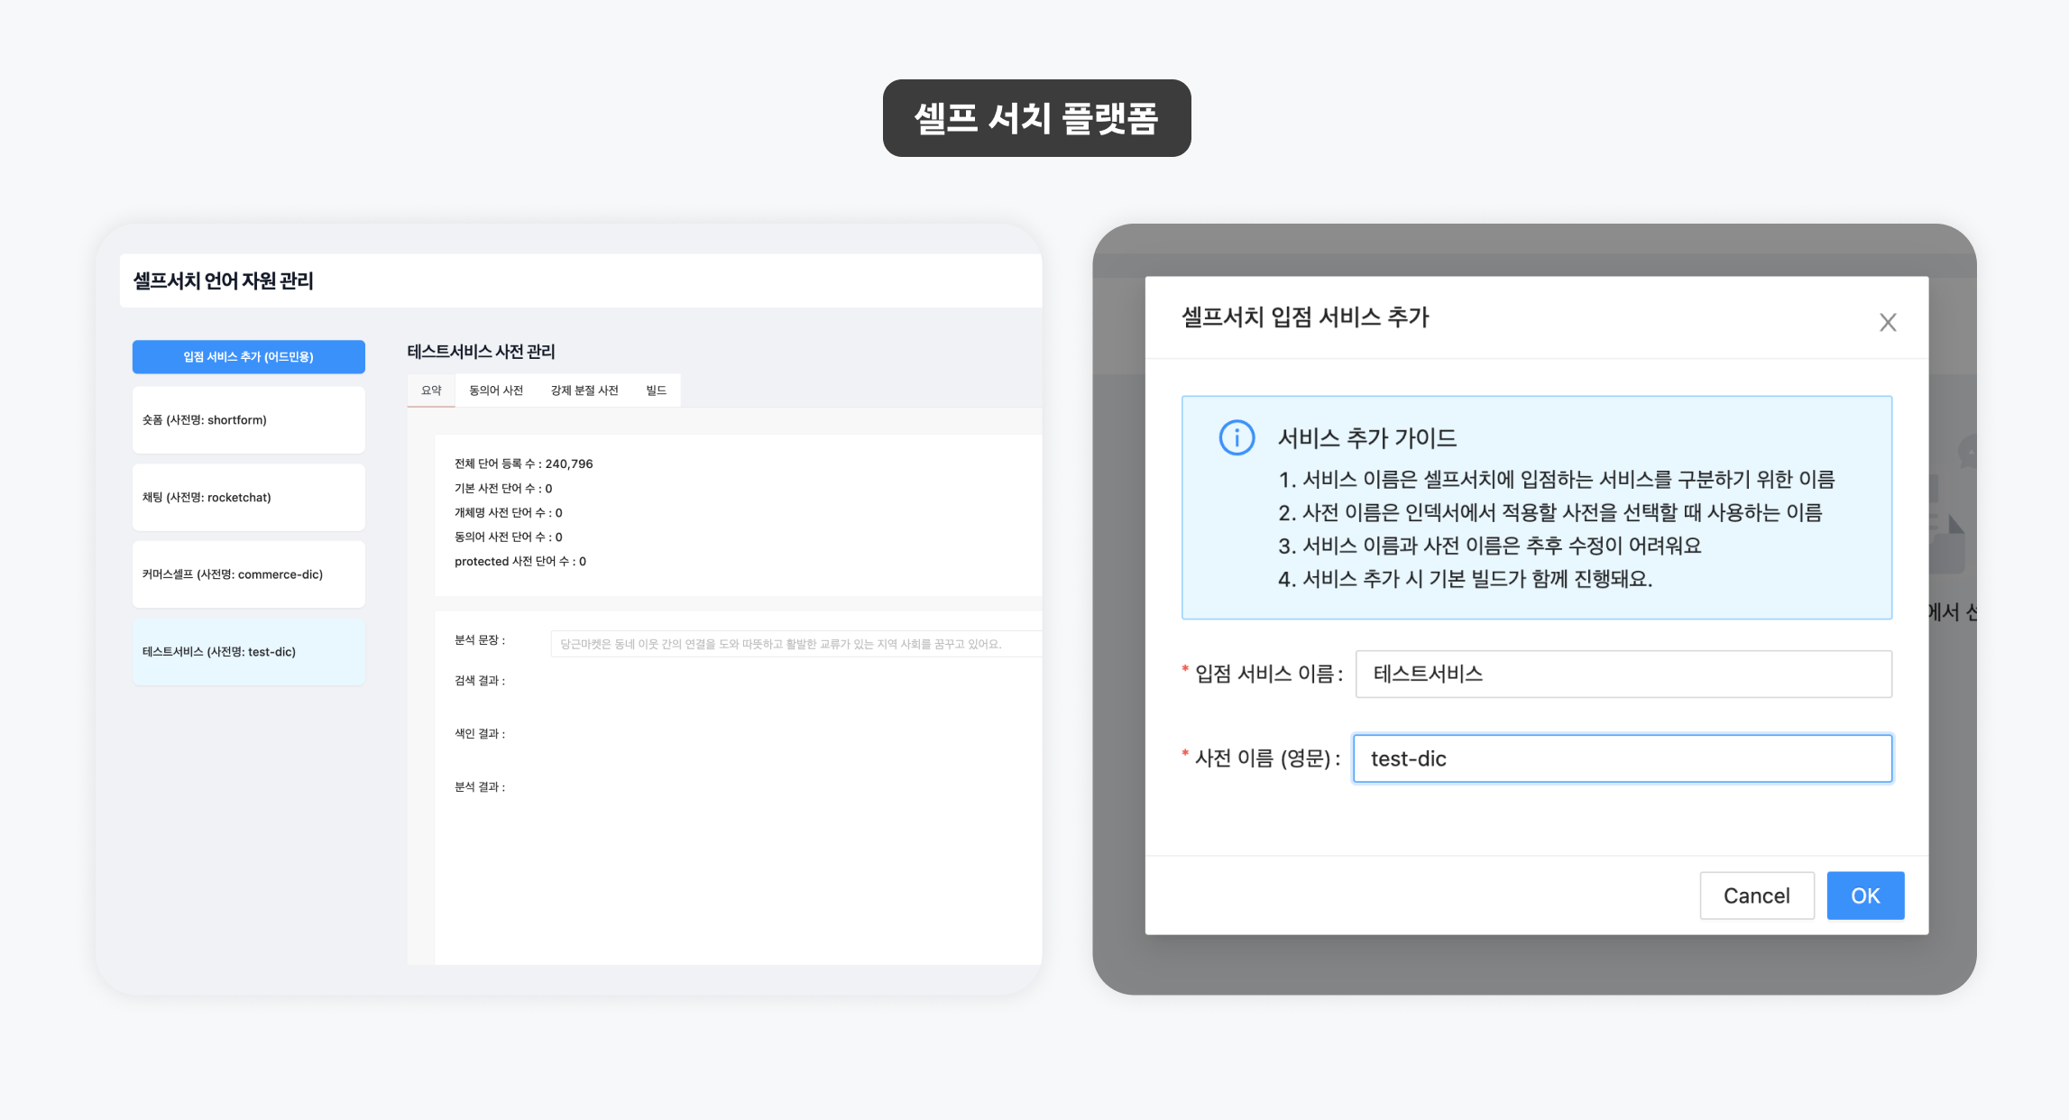Click the info icon in 서비스 추가 가이드
Image resolution: width=2069 pixels, height=1120 pixels.
click(1237, 439)
